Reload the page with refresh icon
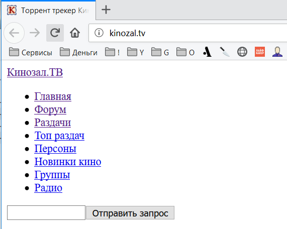 55,33
